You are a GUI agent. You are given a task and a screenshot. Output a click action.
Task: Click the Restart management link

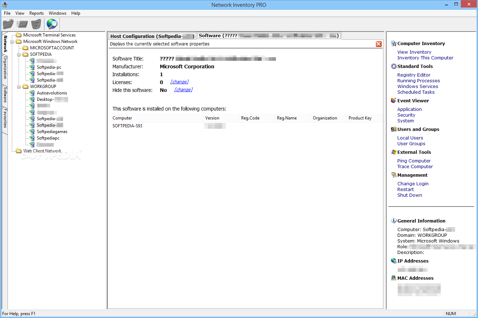click(x=406, y=189)
